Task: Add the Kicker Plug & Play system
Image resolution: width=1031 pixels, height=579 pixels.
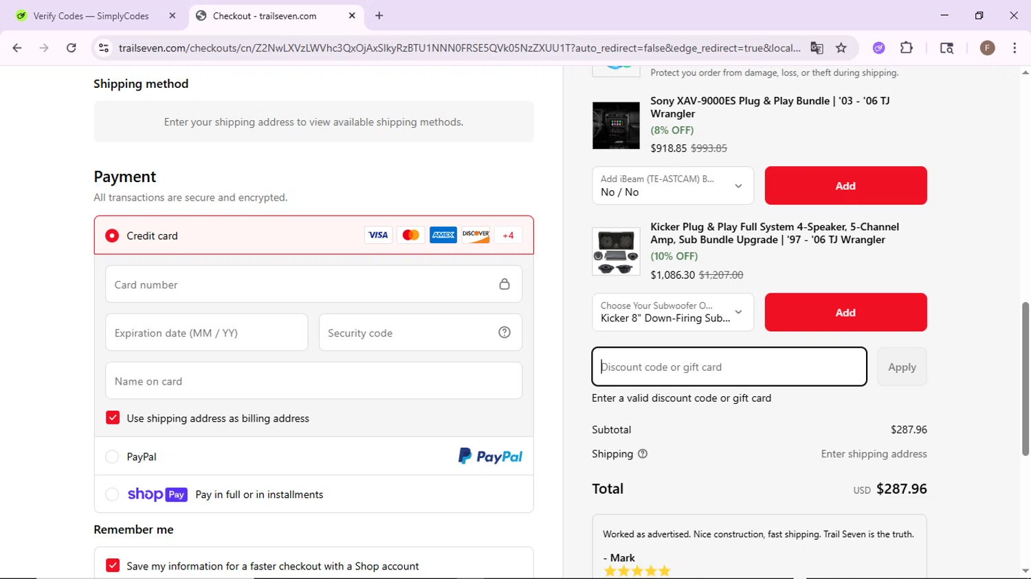Action: (845, 313)
